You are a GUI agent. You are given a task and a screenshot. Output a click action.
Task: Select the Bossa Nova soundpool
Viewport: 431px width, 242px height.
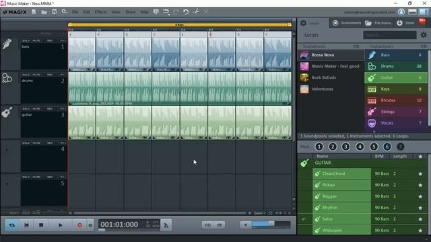point(331,55)
